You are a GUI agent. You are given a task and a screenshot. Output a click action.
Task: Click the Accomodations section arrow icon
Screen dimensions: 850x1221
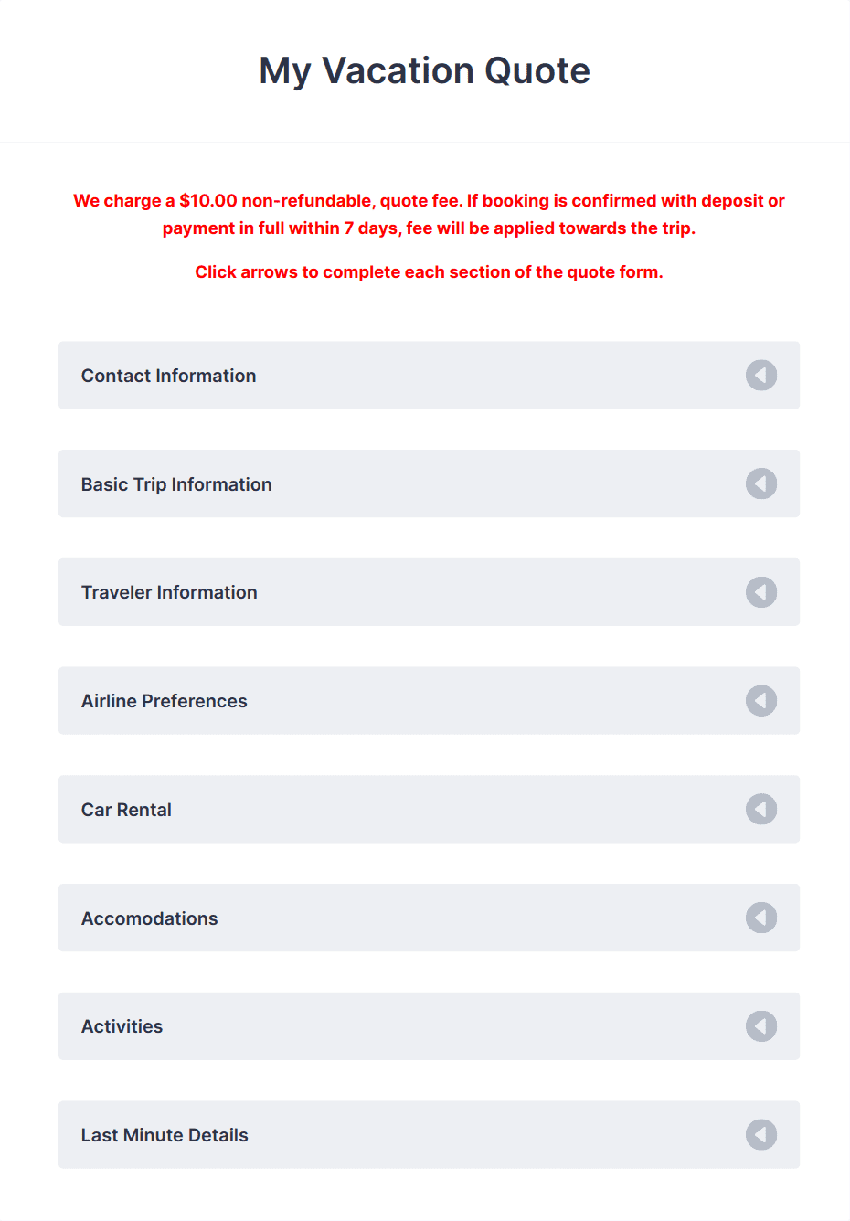[x=761, y=918]
